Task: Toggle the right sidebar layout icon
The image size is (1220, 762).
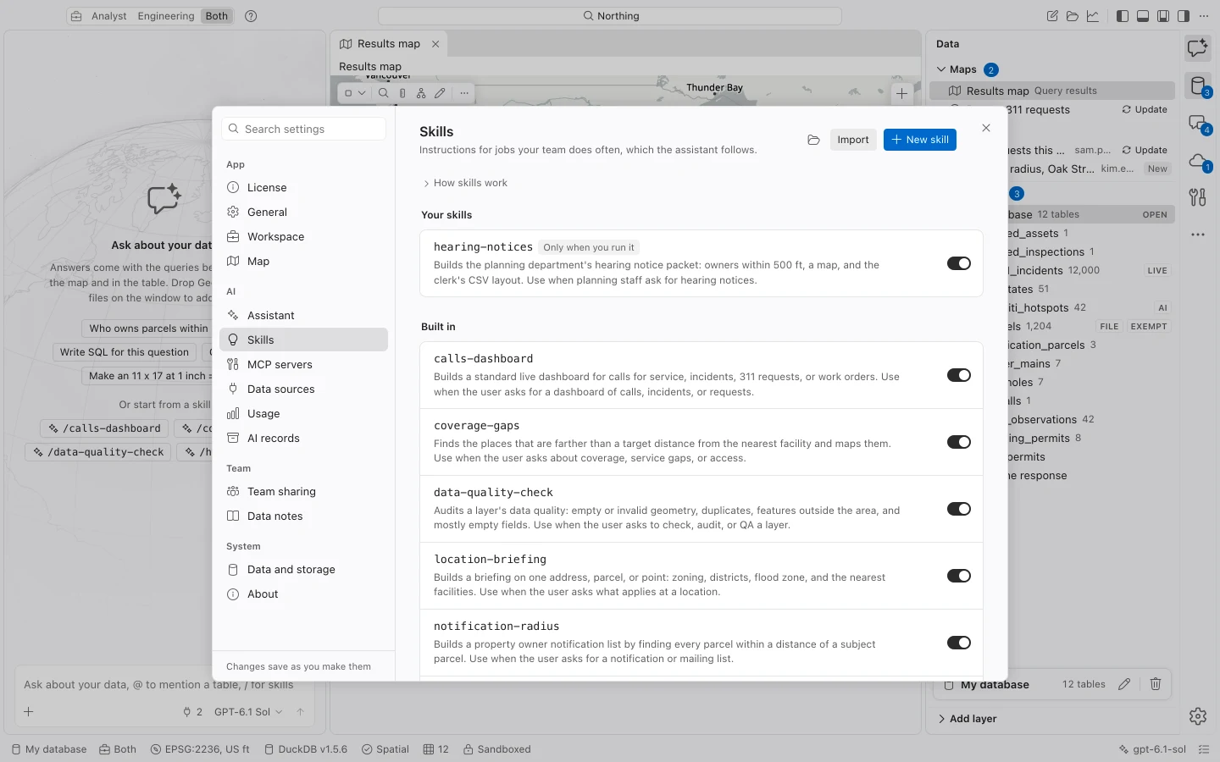Action: 1184,16
